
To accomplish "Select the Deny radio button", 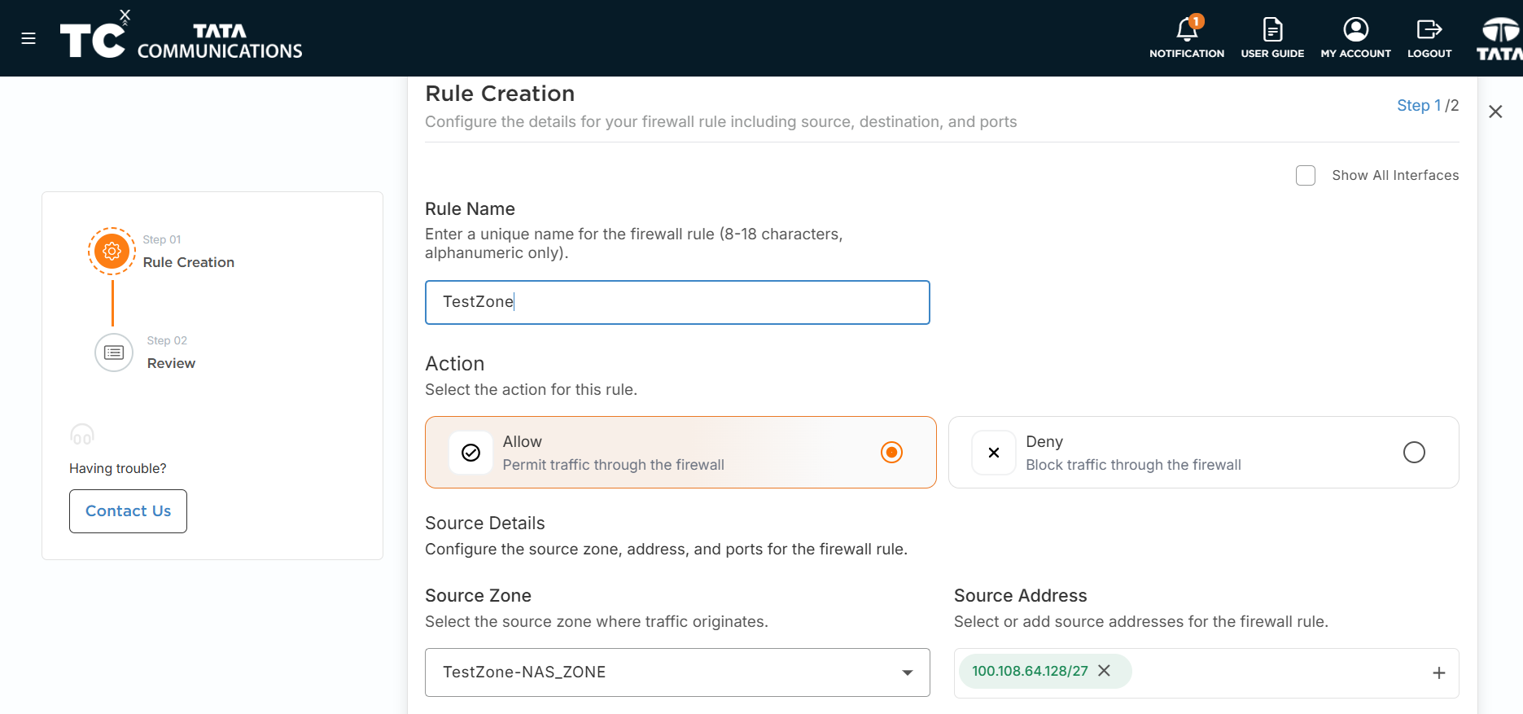I will pyautogui.click(x=1415, y=452).
